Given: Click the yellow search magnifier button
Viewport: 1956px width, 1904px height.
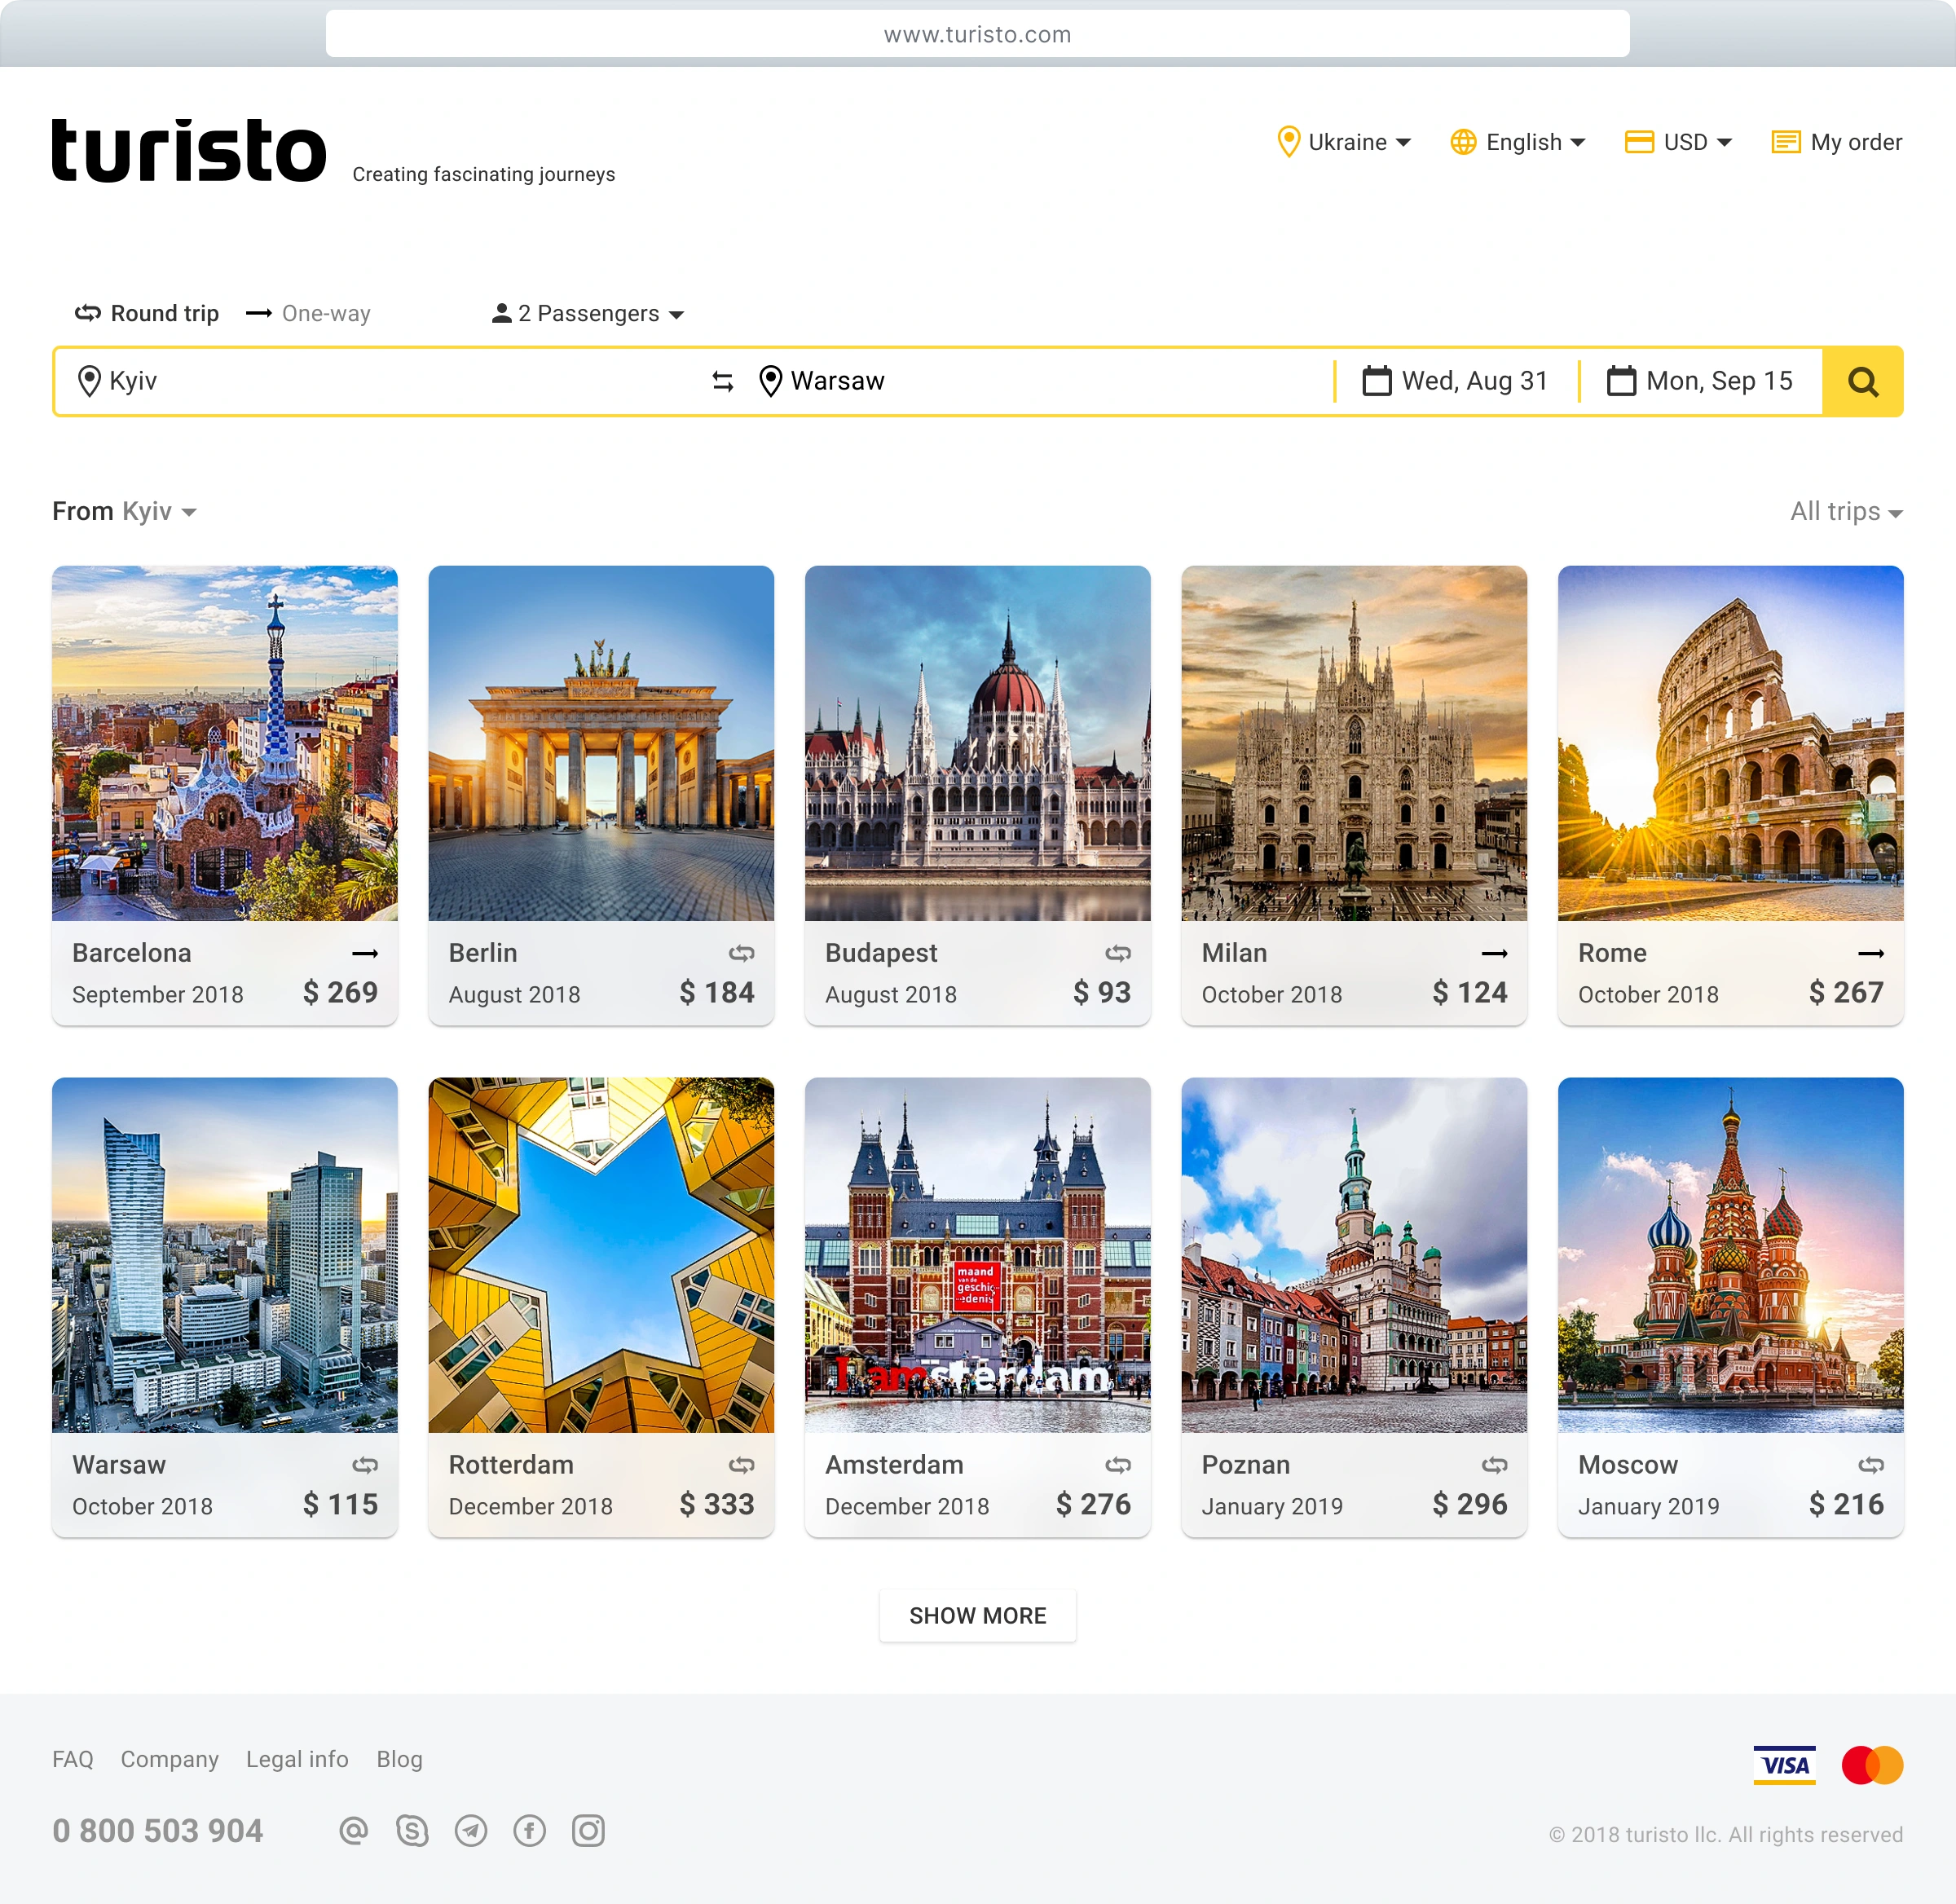Looking at the screenshot, I should tap(1862, 381).
